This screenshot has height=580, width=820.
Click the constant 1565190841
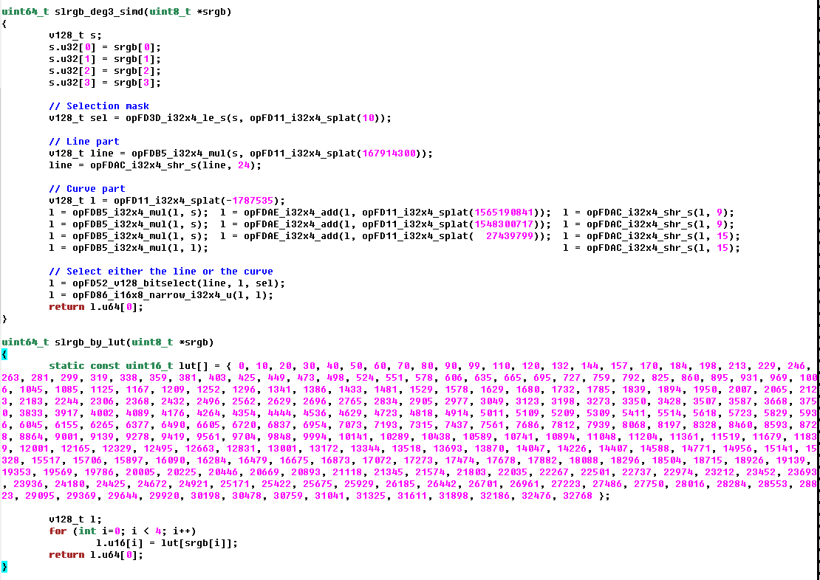click(505, 212)
